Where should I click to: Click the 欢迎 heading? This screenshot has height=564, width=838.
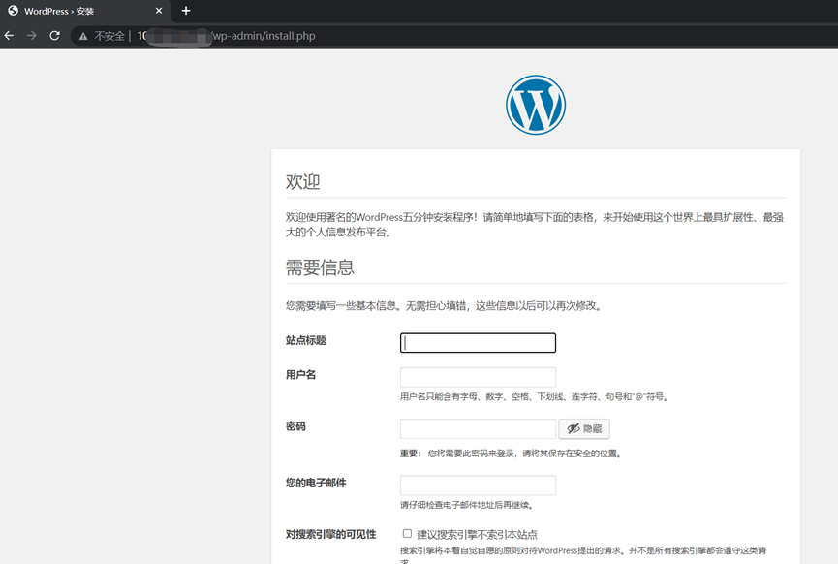point(302,182)
